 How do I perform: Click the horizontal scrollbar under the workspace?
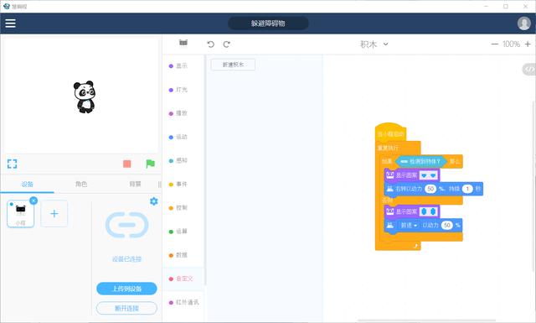(x=426, y=320)
